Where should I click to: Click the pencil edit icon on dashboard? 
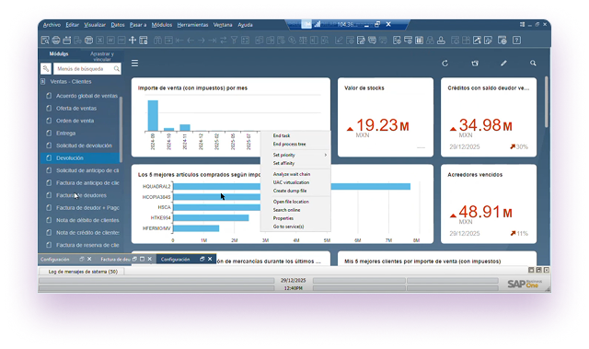[x=503, y=64]
